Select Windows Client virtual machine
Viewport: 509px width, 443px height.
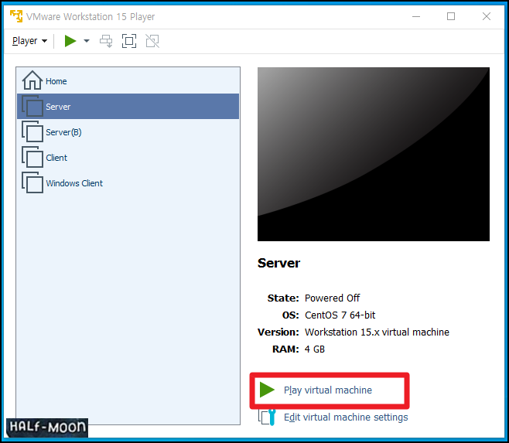click(128, 183)
